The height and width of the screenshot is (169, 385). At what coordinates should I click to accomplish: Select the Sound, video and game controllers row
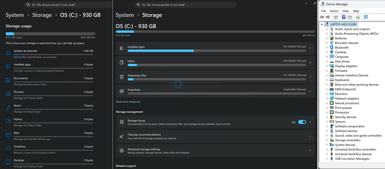(358, 135)
